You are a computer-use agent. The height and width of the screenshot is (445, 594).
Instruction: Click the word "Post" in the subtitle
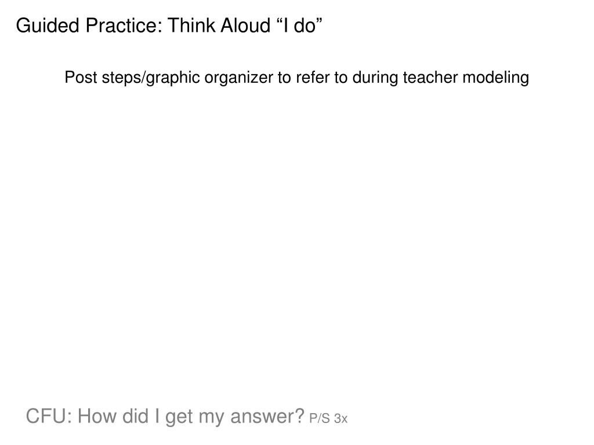81,78
